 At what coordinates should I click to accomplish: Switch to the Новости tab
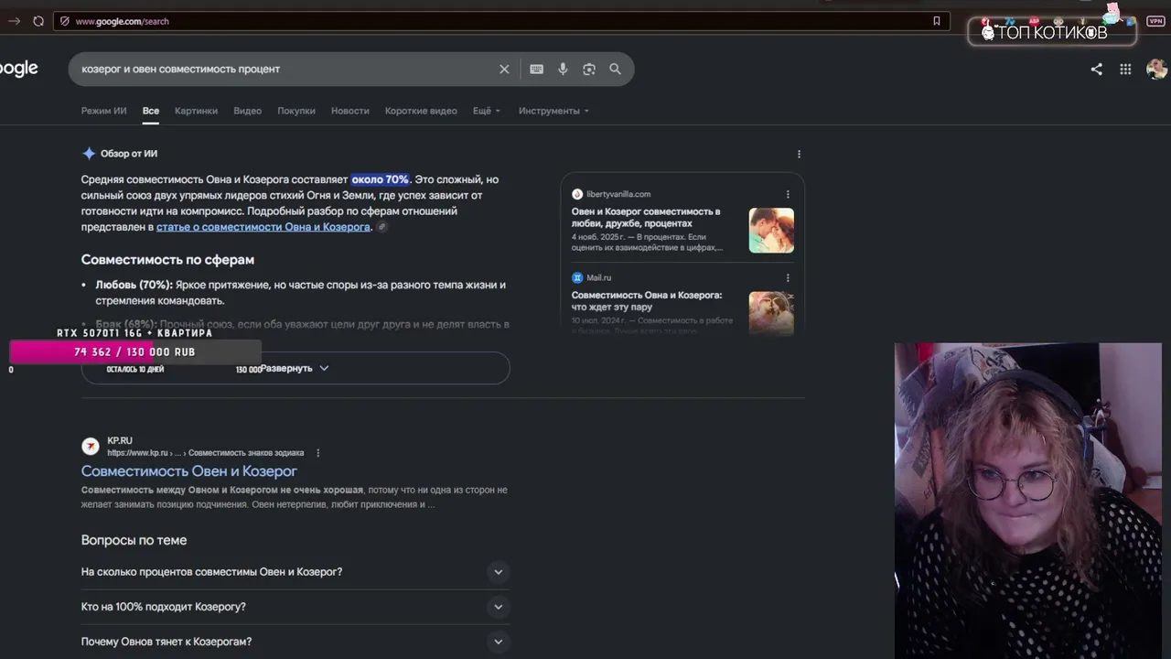350,111
